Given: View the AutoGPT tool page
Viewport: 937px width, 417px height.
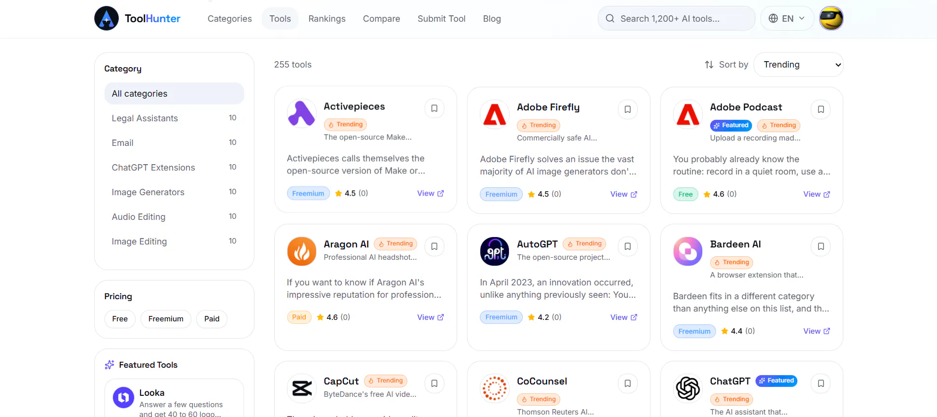Looking at the screenshot, I should (x=624, y=317).
